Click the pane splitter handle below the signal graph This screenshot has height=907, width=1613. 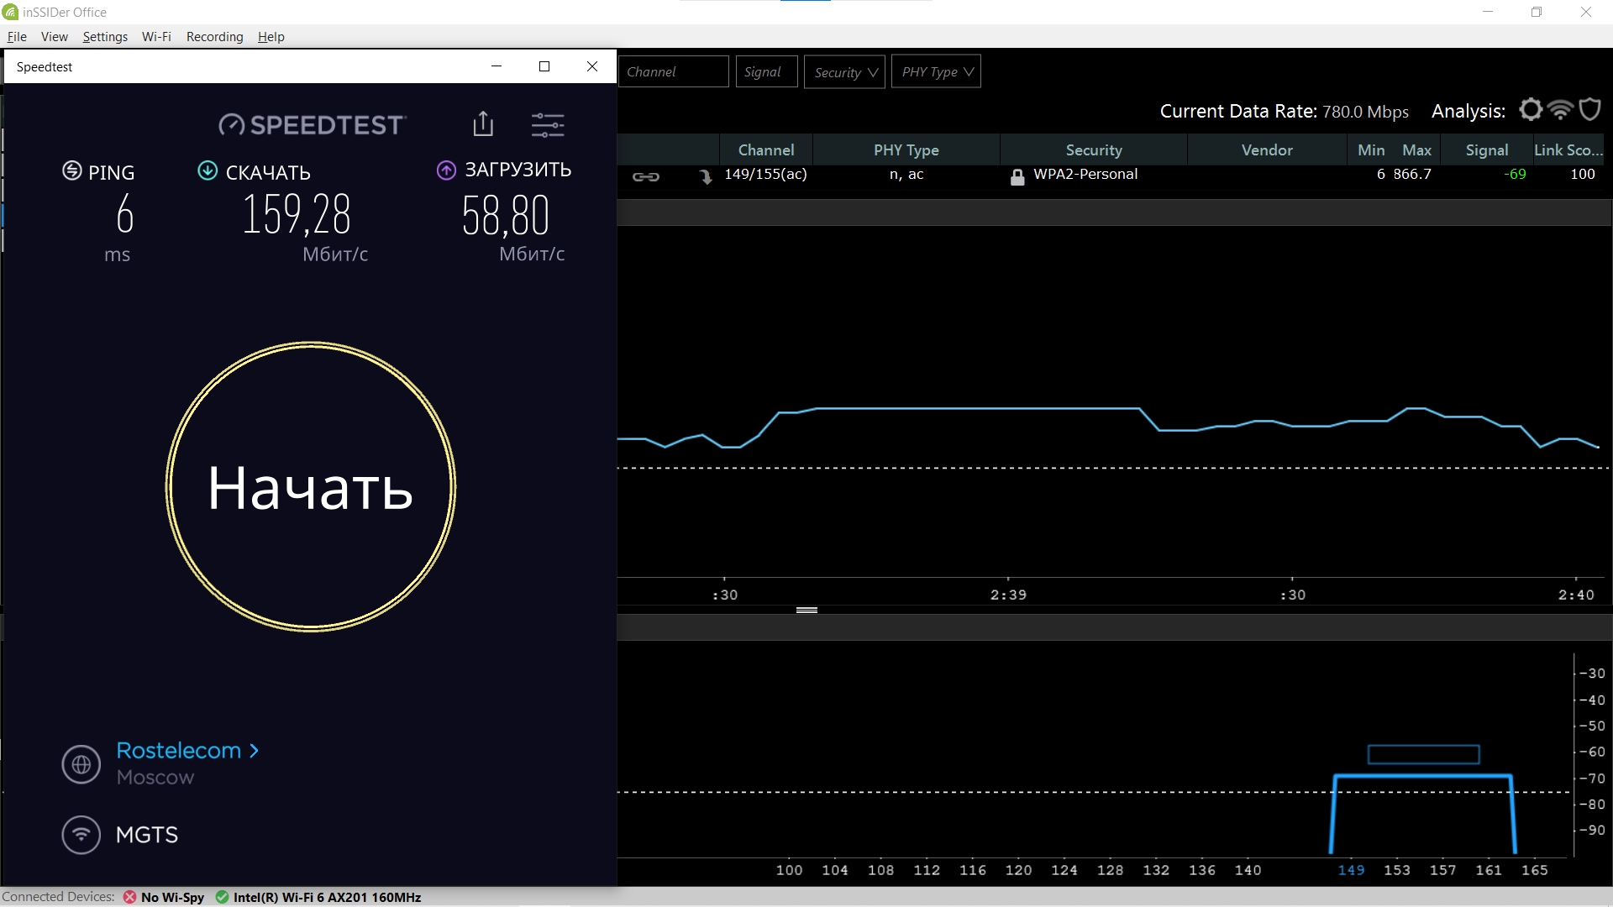click(x=806, y=610)
